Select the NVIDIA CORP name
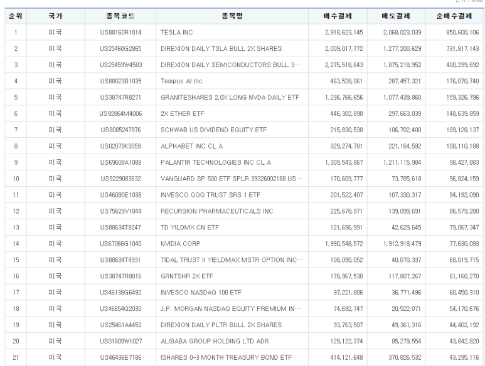 click(x=180, y=244)
